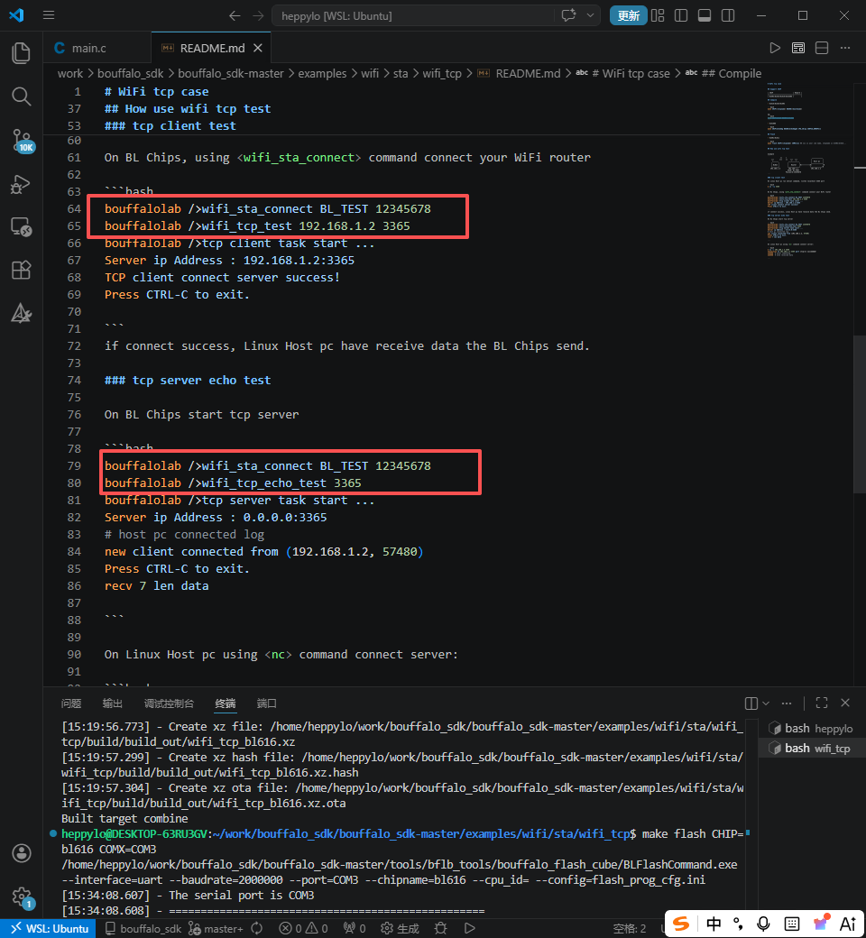
Task: Click the 更新 button in the title bar
Action: coord(628,15)
